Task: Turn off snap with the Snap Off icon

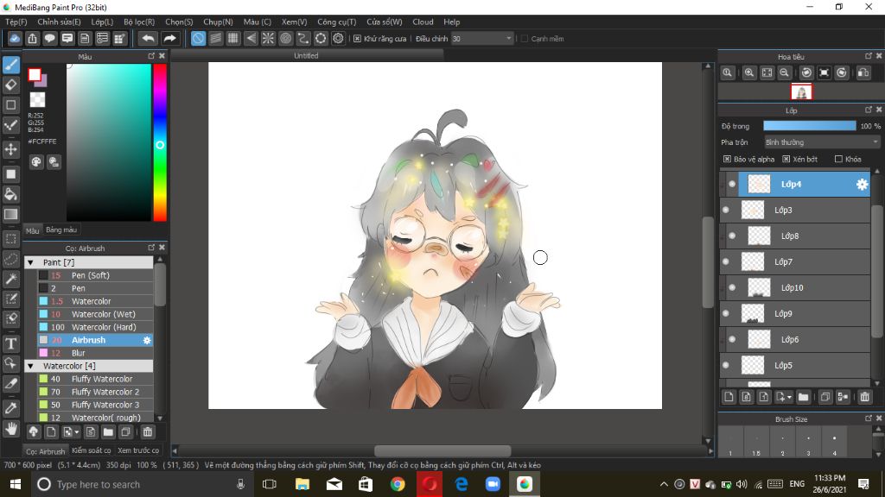Action: 198,38
